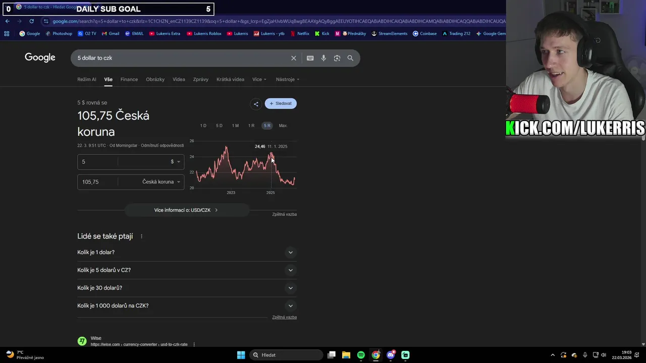Open options for the Wise search result
This screenshot has height=363, width=646.
click(x=194, y=344)
